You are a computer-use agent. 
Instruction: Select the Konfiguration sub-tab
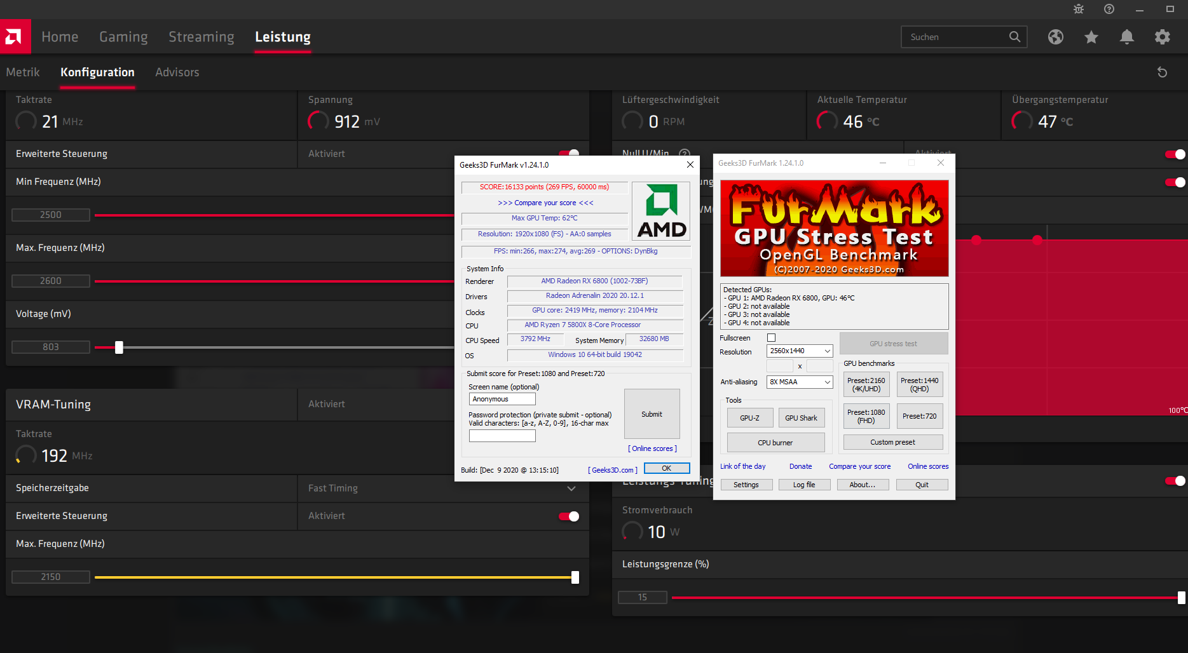click(x=97, y=72)
